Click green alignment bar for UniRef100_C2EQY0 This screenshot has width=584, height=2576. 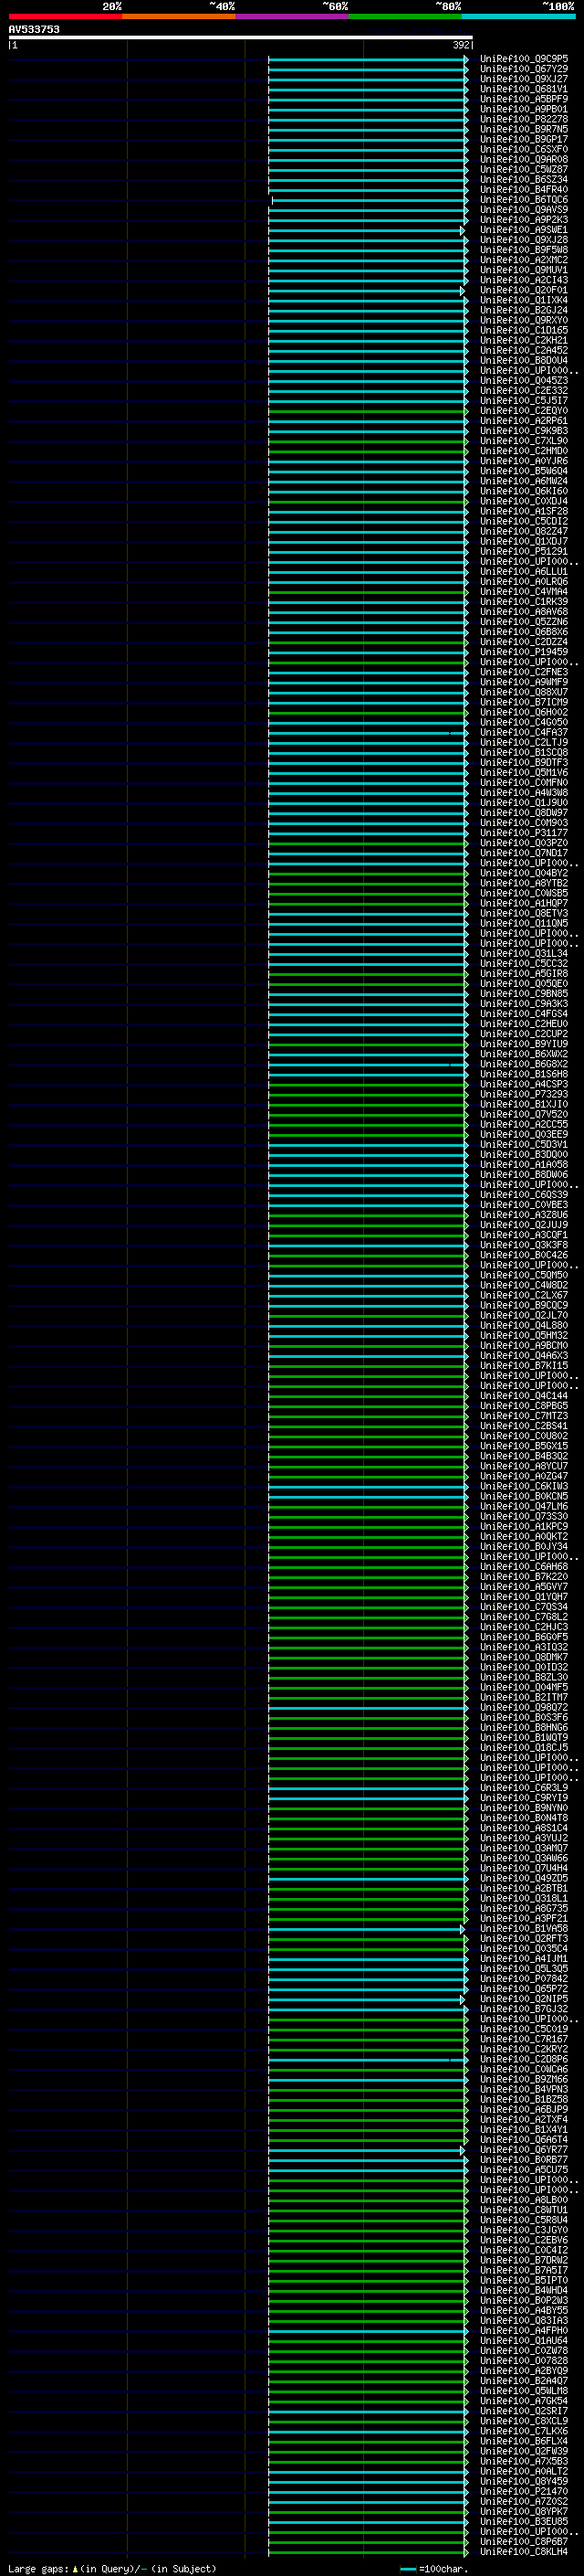tap(368, 411)
